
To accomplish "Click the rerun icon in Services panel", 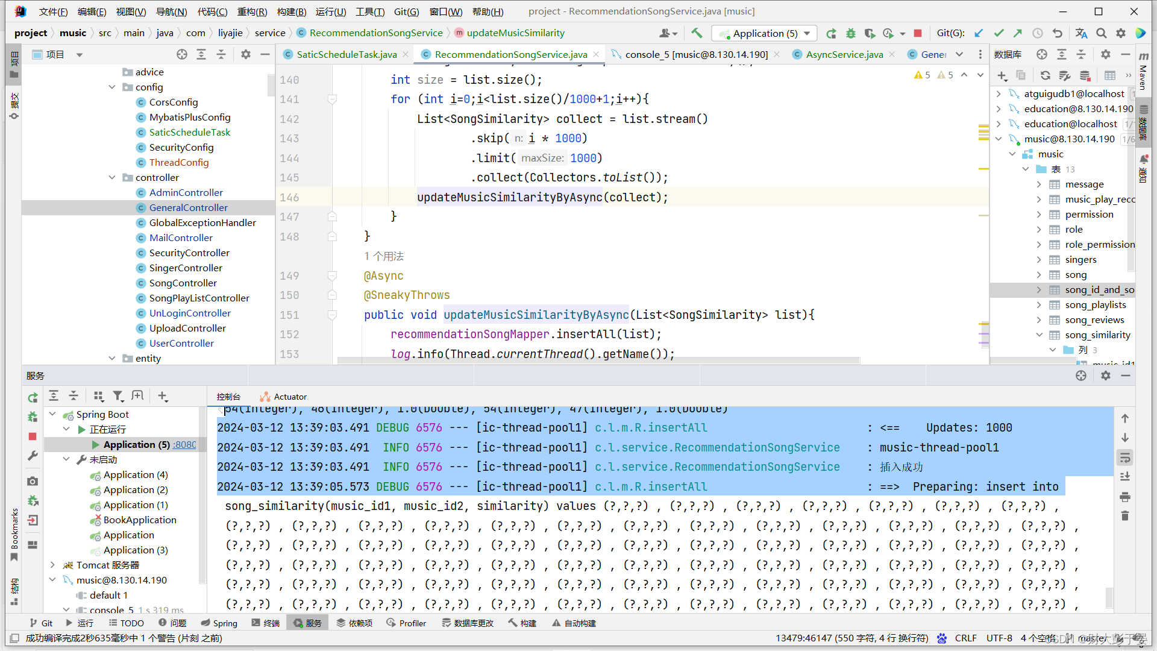I will click(x=33, y=397).
